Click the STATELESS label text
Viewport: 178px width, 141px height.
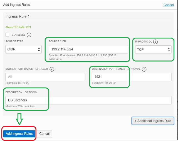click(18, 35)
